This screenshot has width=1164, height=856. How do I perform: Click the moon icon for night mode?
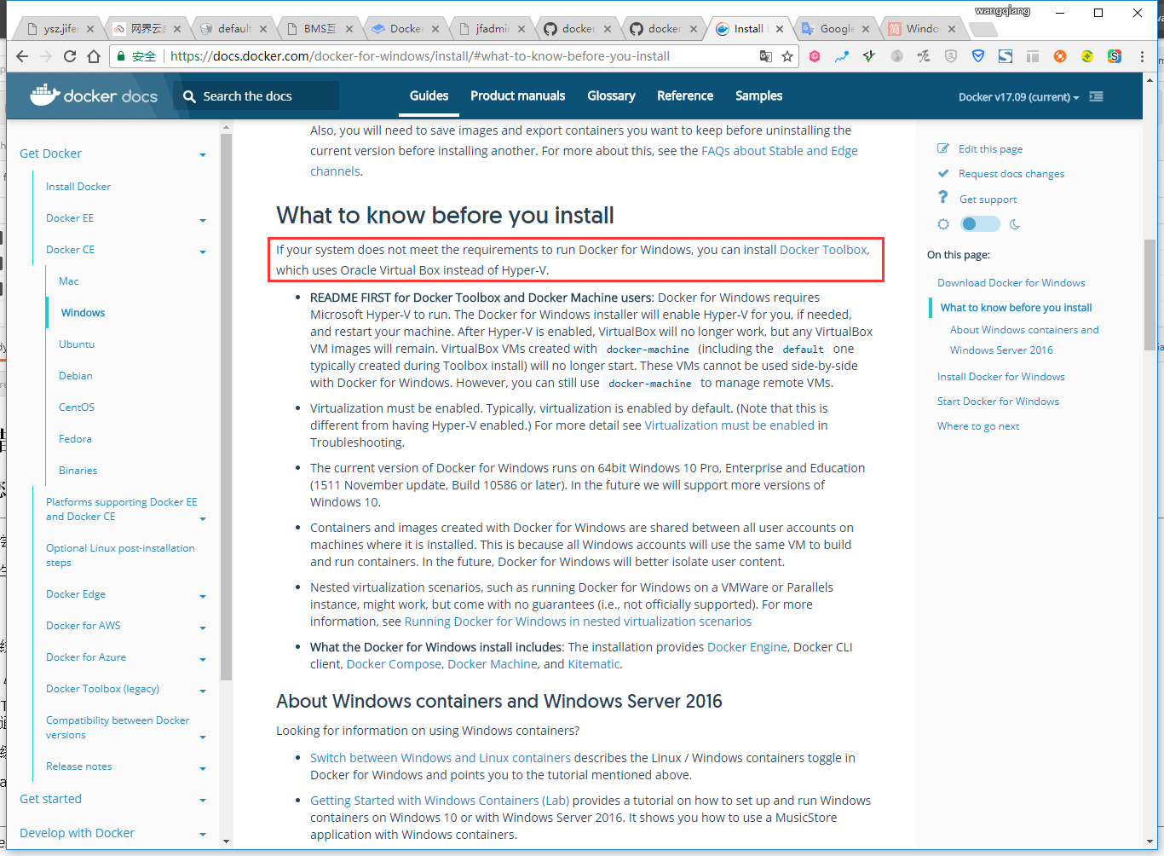[1015, 224]
